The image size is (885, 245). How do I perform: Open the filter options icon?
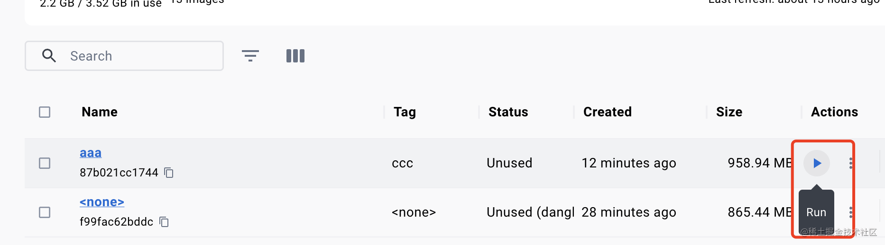(250, 56)
